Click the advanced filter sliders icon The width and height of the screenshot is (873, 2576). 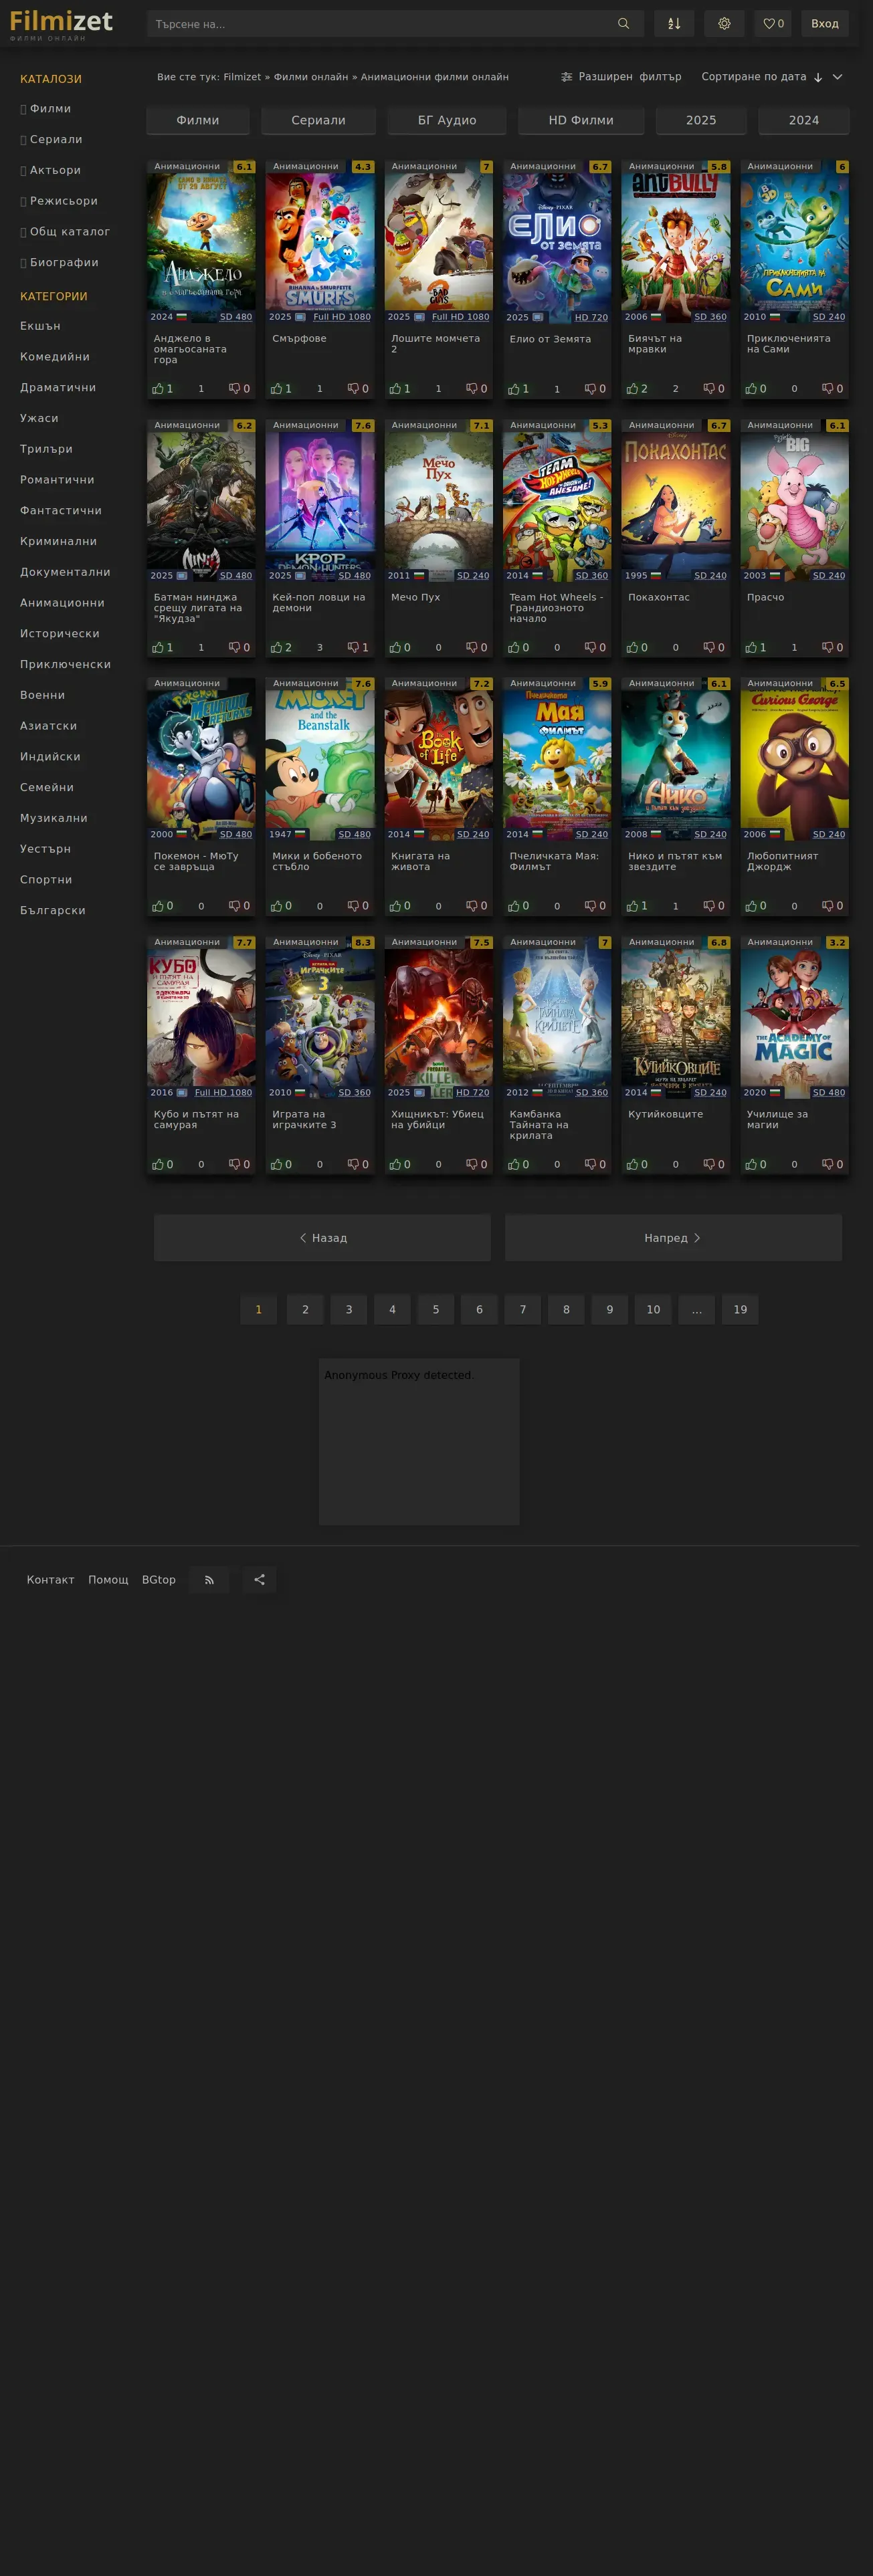(x=566, y=77)
